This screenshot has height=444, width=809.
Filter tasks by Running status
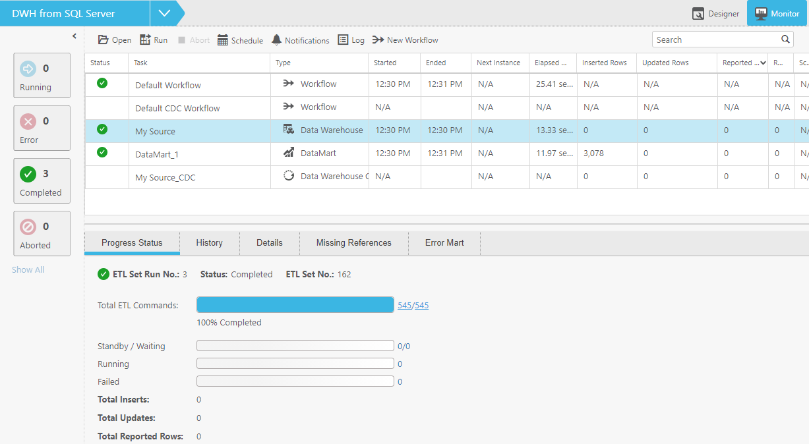[42, 75]
